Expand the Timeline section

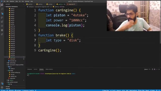pyautogui.click(x=15, y=89)
